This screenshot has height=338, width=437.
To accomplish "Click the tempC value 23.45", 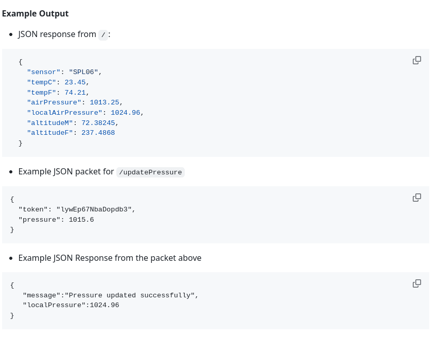I will point(75,82).
